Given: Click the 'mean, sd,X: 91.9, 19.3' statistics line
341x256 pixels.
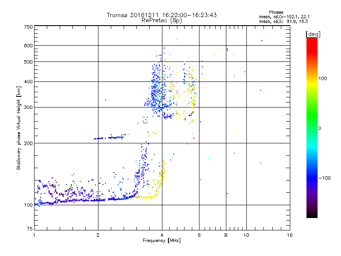Looking at the screenshot, I should (283, 22).
